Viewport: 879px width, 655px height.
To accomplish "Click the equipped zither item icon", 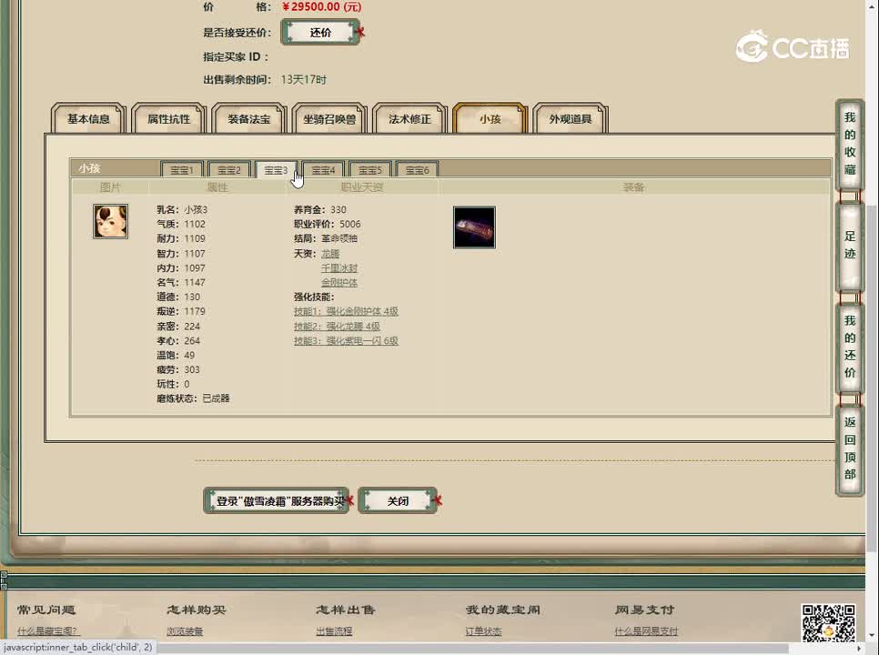I will click(474, 227).
